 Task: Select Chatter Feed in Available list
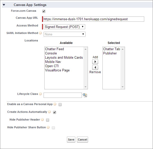[x=54, y=49]
